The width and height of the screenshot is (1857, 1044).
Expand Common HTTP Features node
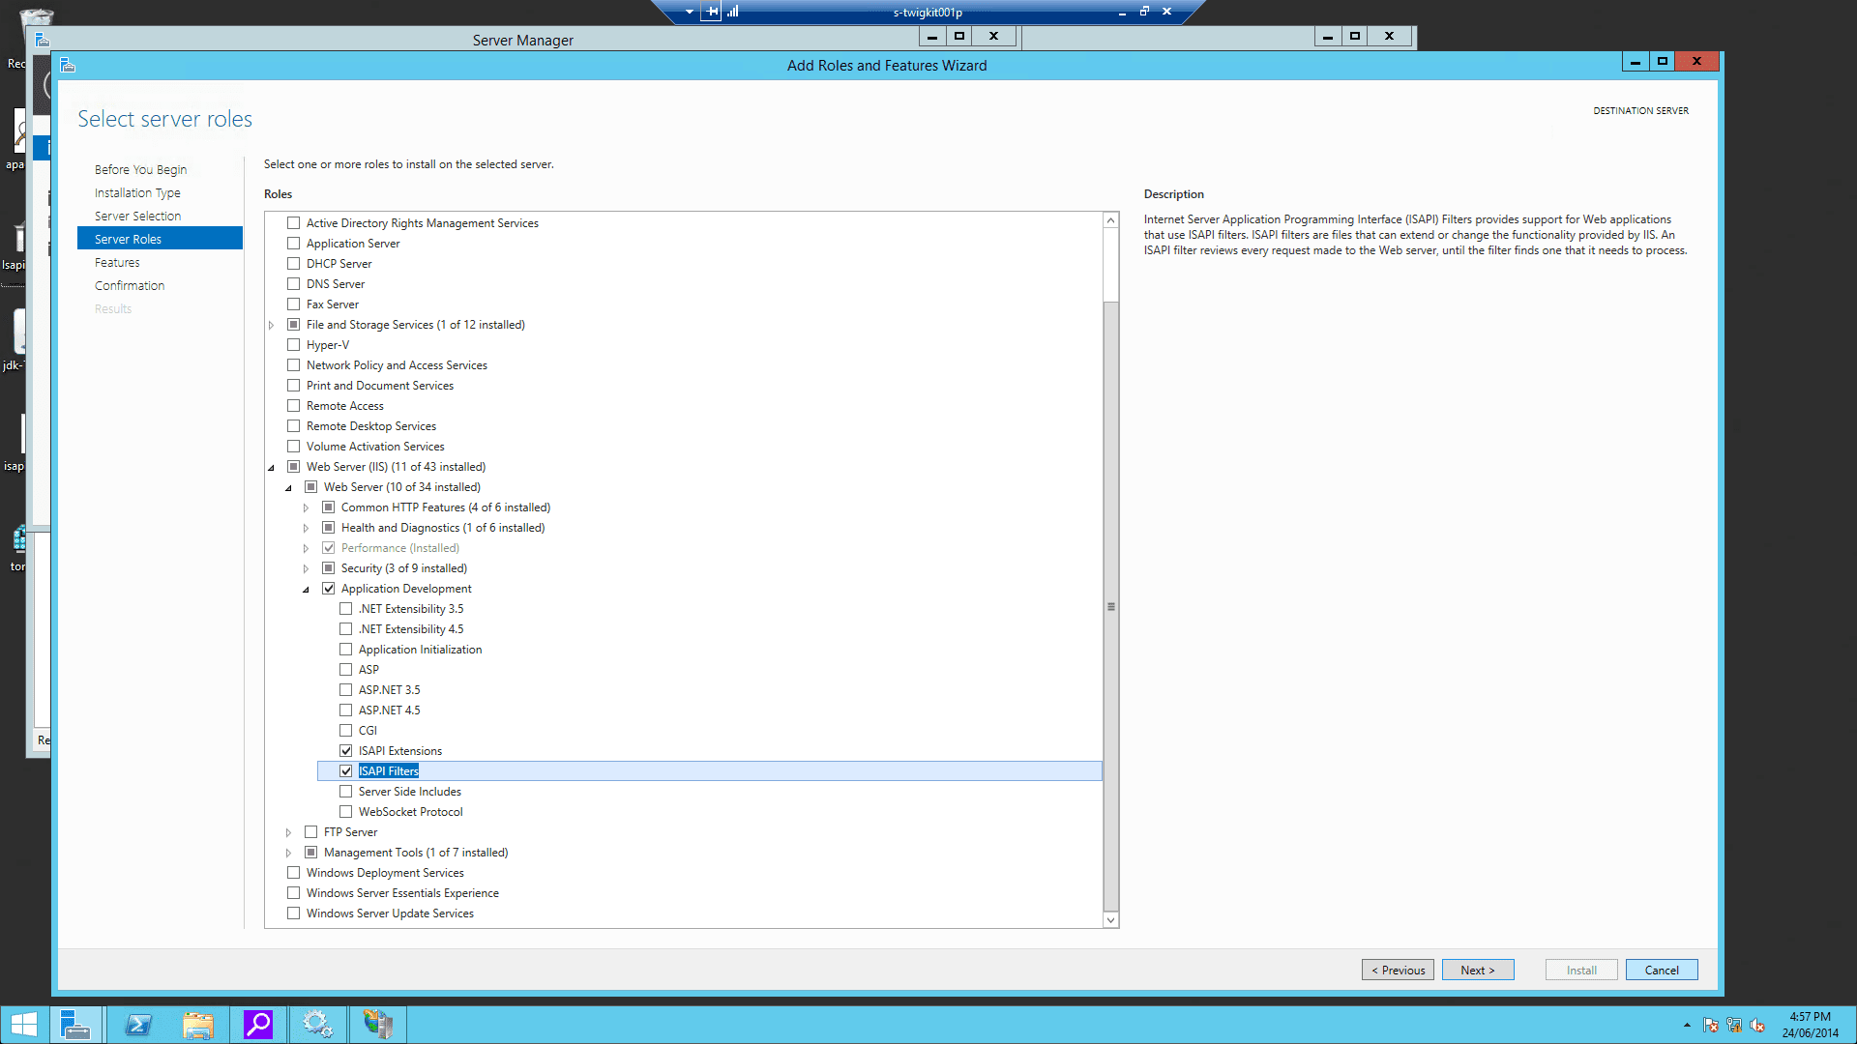click(x=306, y=507)
